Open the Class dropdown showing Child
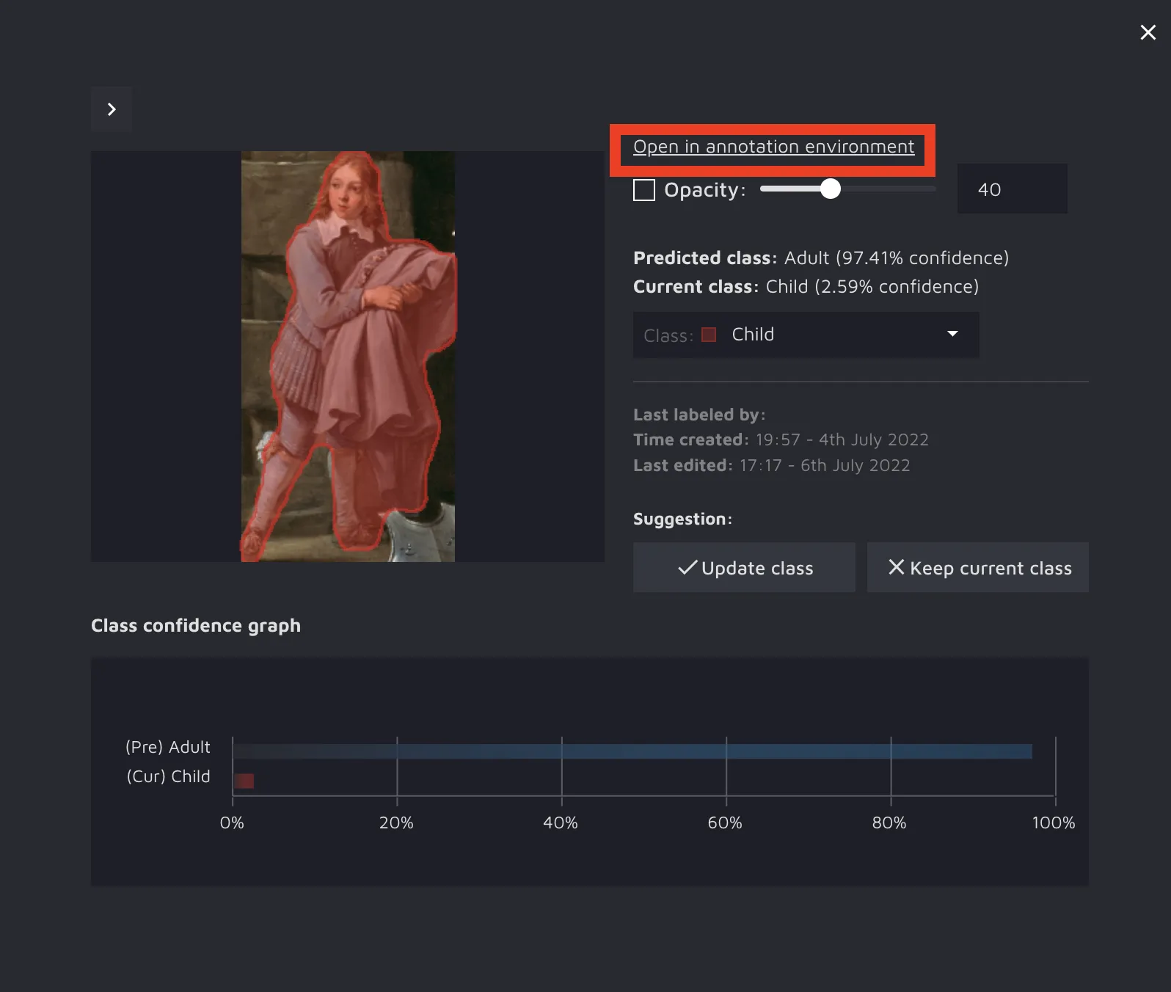The height and width of the screenshot is (992, 1171). pos(805,335)
